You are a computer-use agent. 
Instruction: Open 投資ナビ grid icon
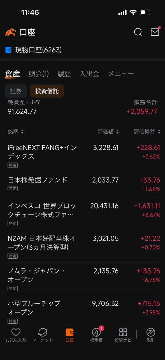[x=123, y=335]
